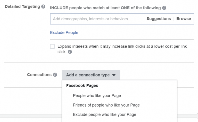The height and width of the screenshot is (122, 198).
Task: Follow the Exclude People link
Action: tap(64, 33)
